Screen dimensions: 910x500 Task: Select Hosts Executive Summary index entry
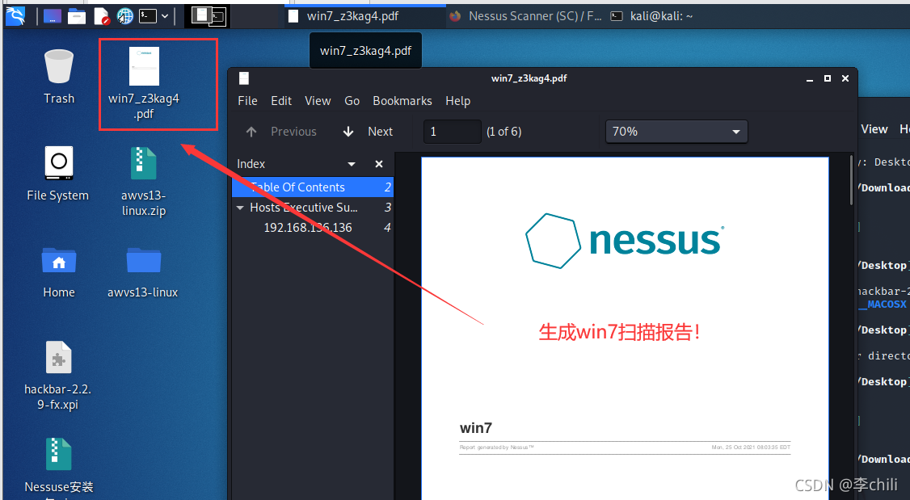point(313,208)
